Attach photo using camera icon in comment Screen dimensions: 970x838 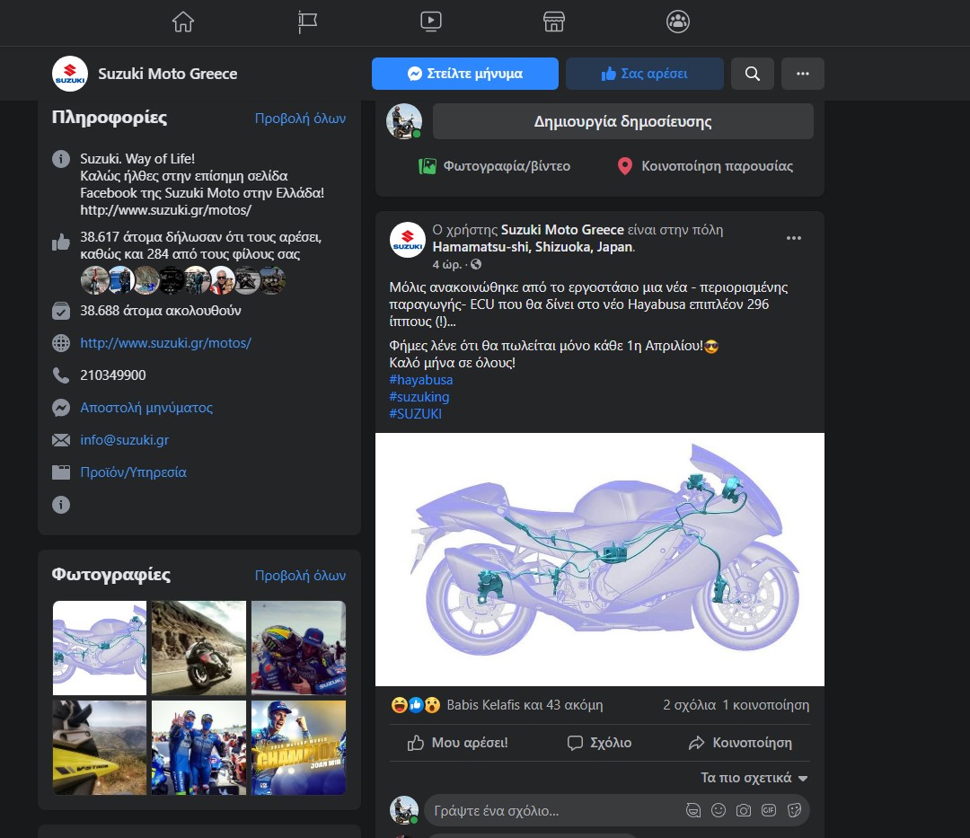click(x=744, y=811)
